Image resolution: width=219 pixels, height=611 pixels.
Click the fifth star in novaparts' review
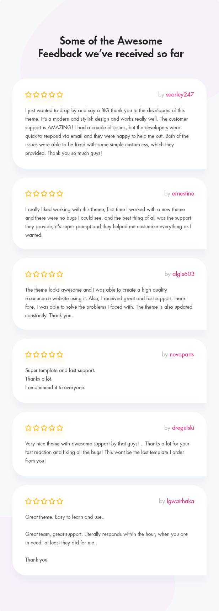(60, 354)
